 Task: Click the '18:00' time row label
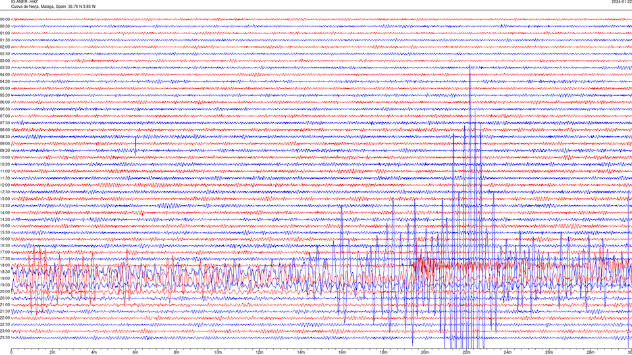click(5, 265)
